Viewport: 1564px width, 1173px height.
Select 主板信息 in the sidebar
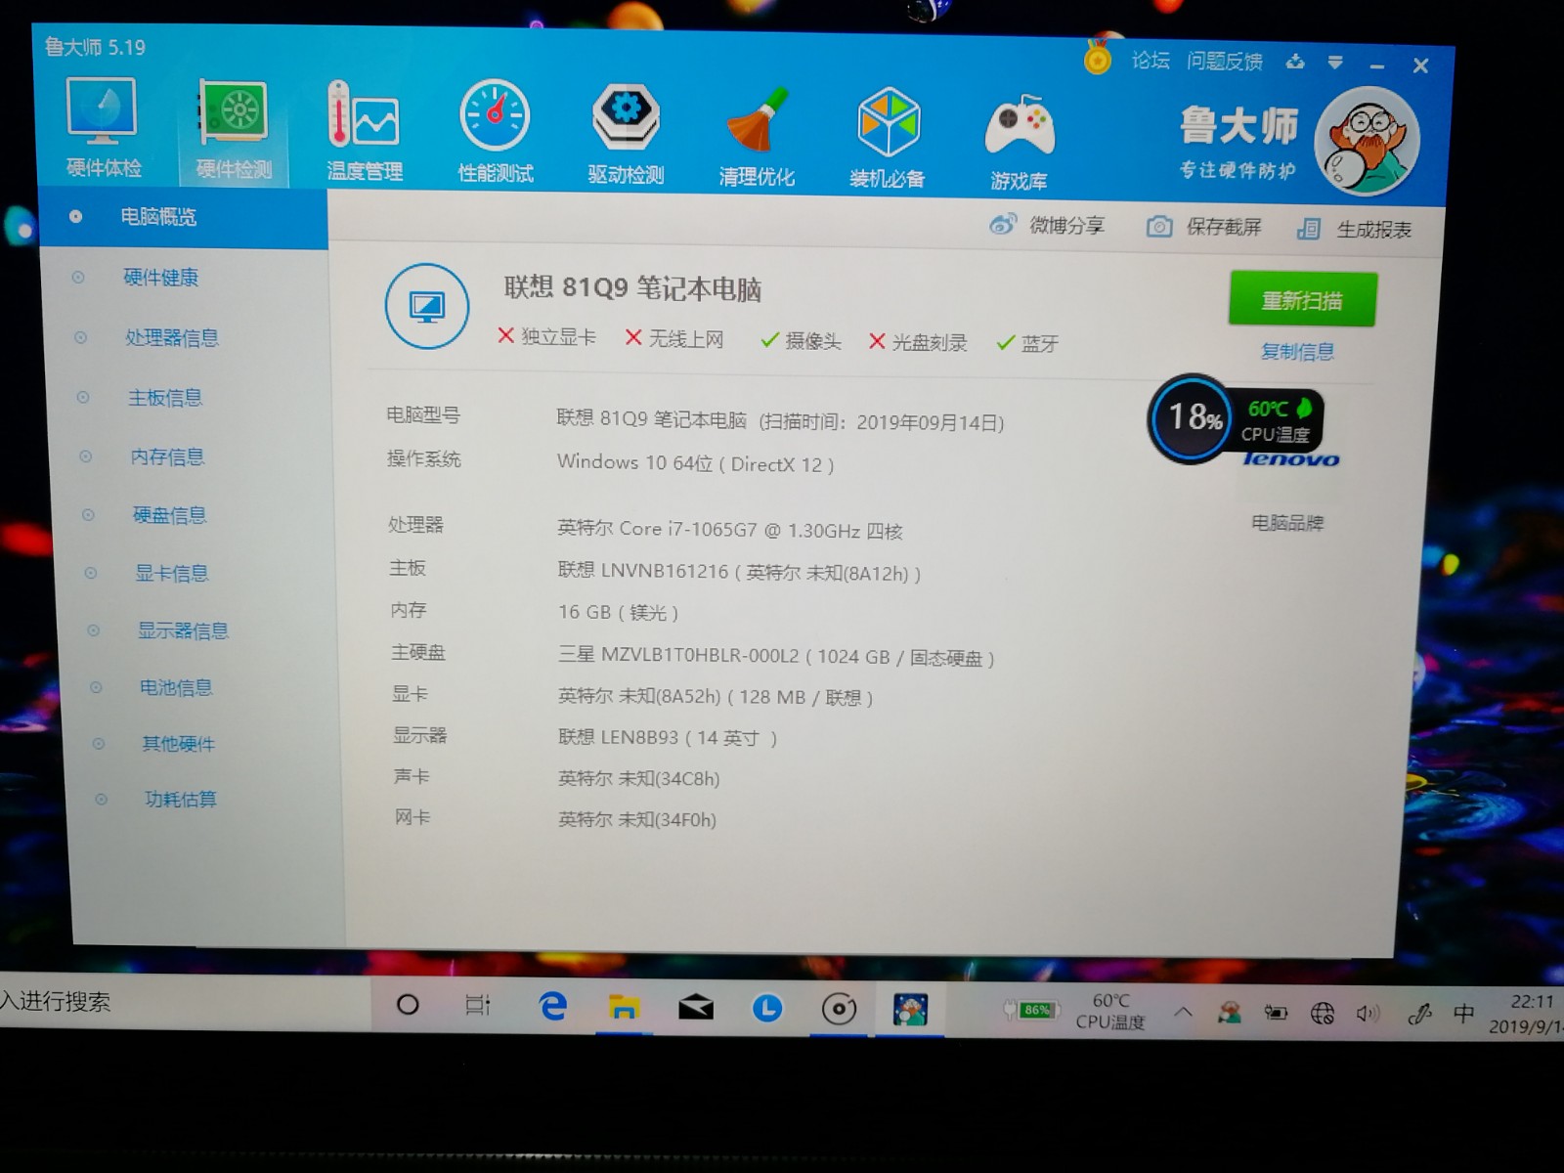pos(165,398)
